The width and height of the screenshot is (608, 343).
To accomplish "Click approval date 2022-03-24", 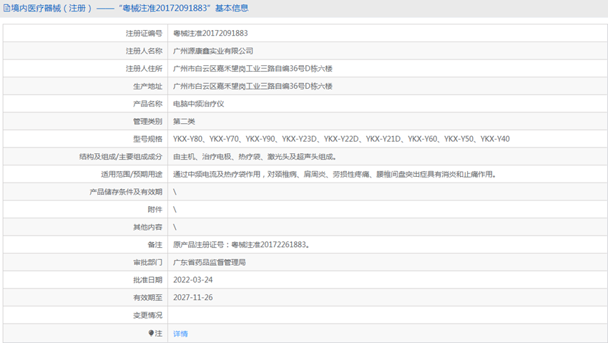I will (x=193, y=280).
